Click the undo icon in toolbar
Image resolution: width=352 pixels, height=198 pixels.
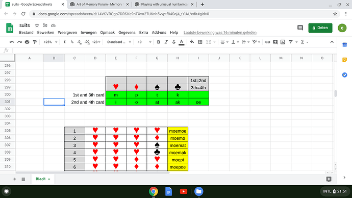tap(12, 42)
